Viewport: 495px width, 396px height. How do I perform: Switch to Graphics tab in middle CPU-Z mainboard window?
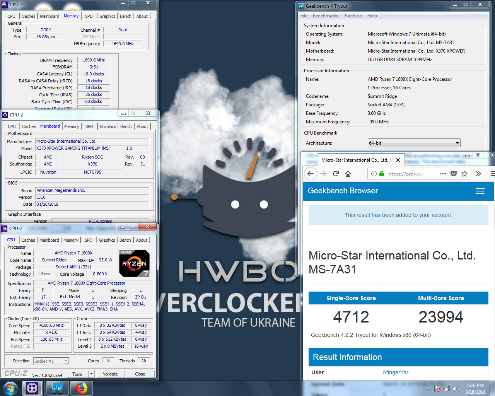pos(108,126)
